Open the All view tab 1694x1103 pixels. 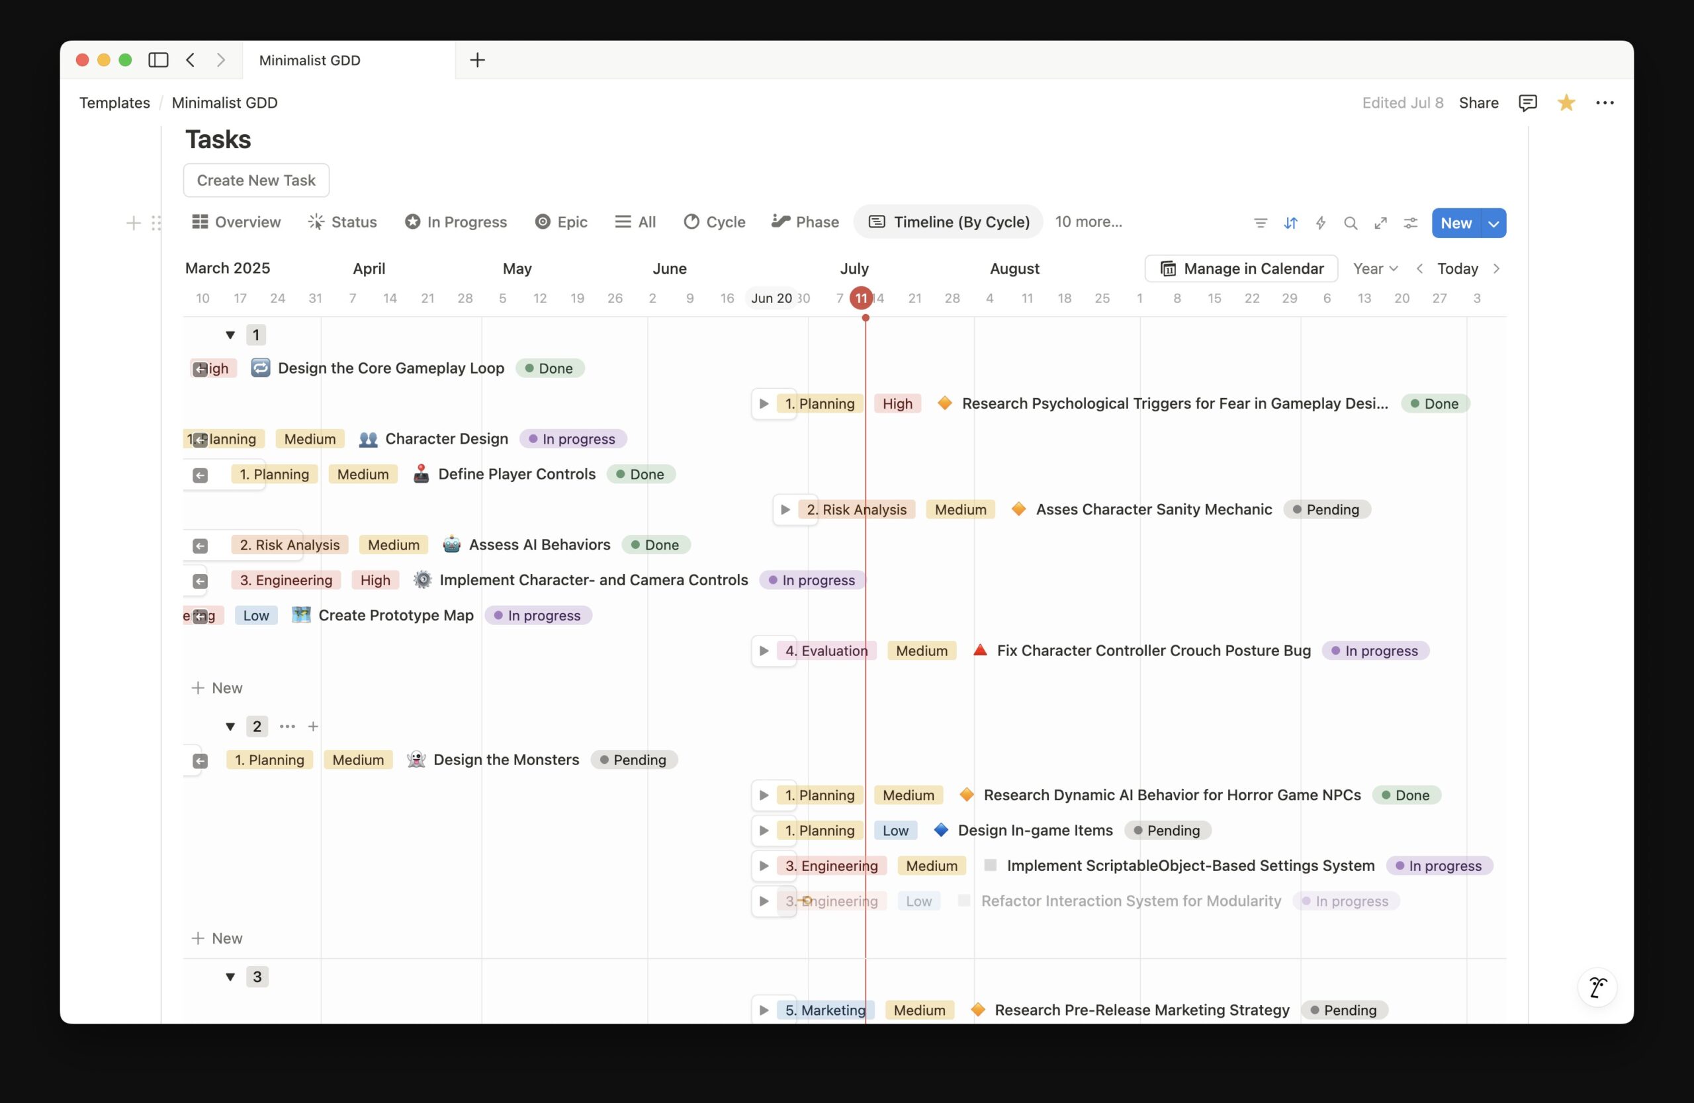pyautogui.click(x=636, y=222)
